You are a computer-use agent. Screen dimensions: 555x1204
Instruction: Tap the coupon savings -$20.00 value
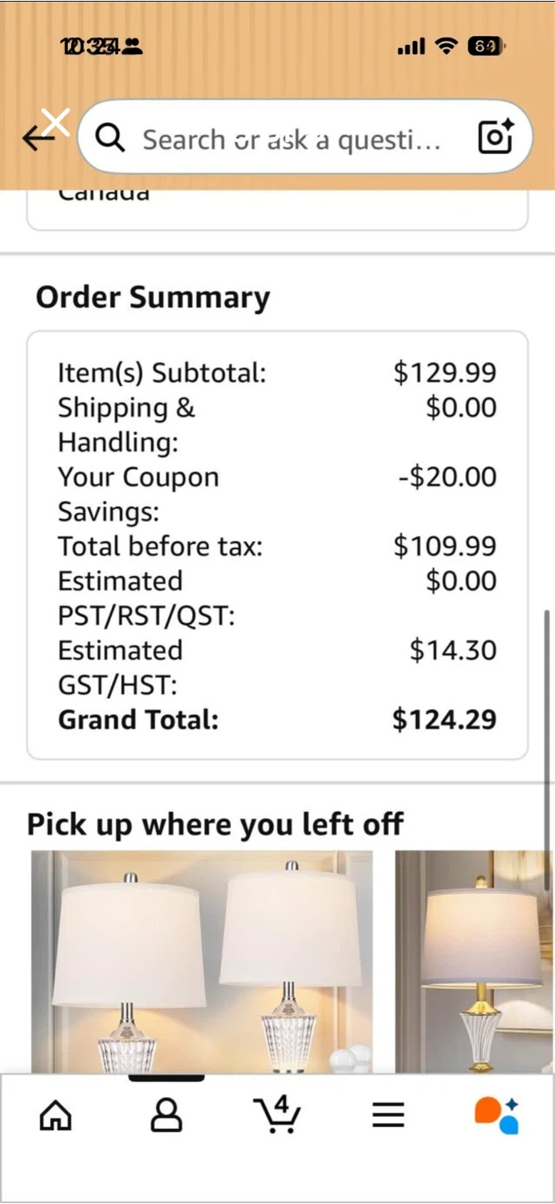pyautogui.click(x=447, y=477)
